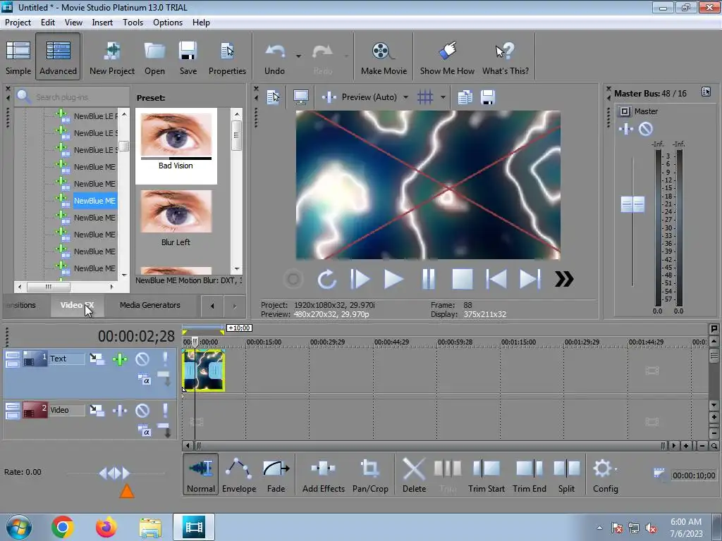Screen dimensions: 722x541
Task: Open the Tools menu
Action: [133, 22]
